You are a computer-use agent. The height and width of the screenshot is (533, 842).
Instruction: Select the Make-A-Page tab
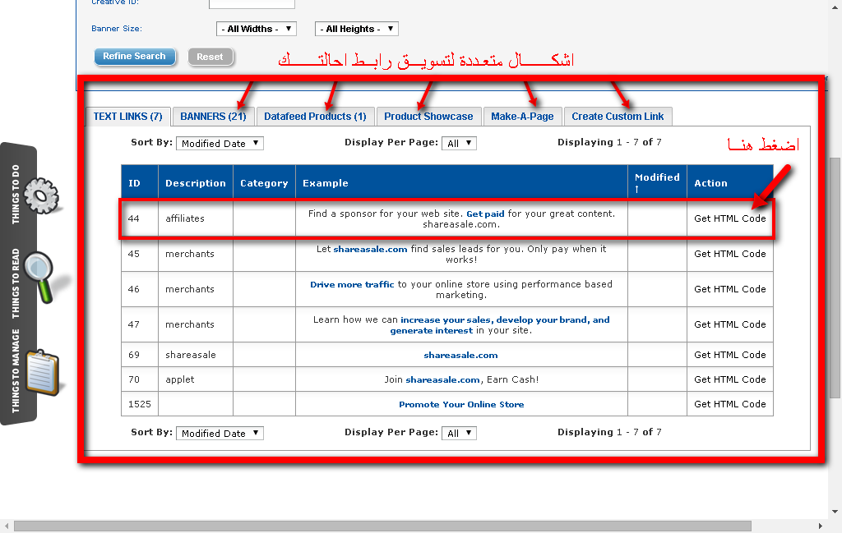click(x=522, y=117)
